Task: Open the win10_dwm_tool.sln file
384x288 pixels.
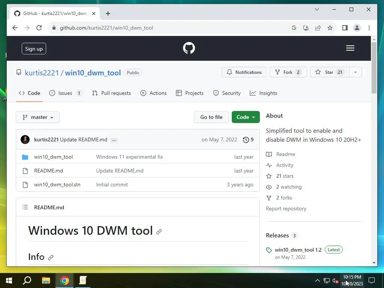Action: (x=57, y=184)
